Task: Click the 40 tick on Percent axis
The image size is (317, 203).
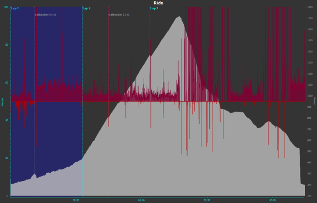Action: [7, 120]
